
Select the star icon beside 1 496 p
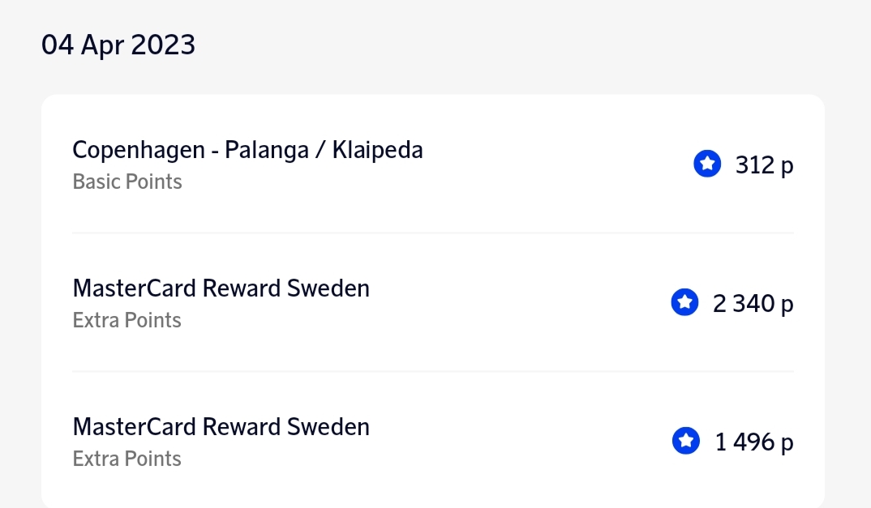685,442
